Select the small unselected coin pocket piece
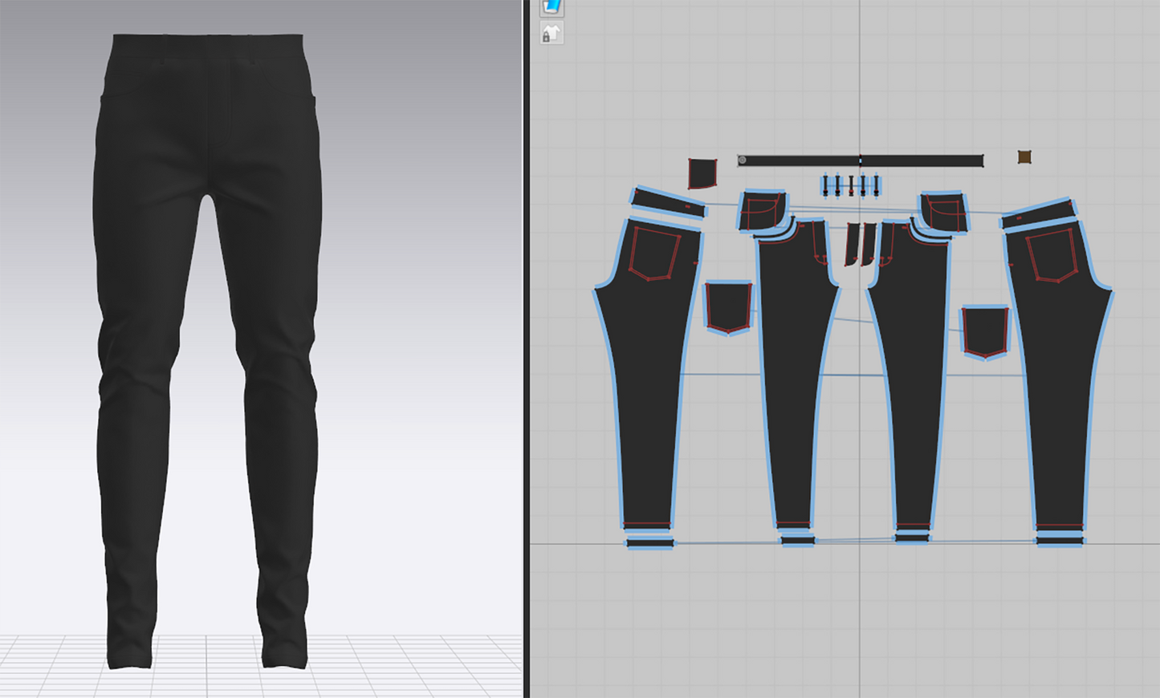The width and height of the screenshot is (1160, 698). (702, 173)
